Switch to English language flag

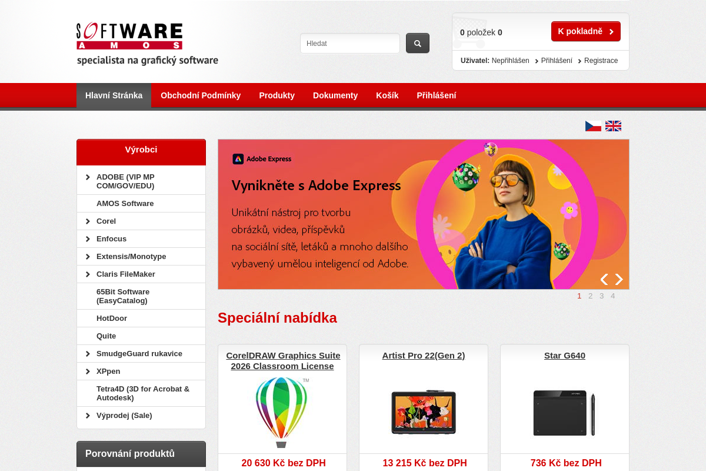click(x=613, y=126)
